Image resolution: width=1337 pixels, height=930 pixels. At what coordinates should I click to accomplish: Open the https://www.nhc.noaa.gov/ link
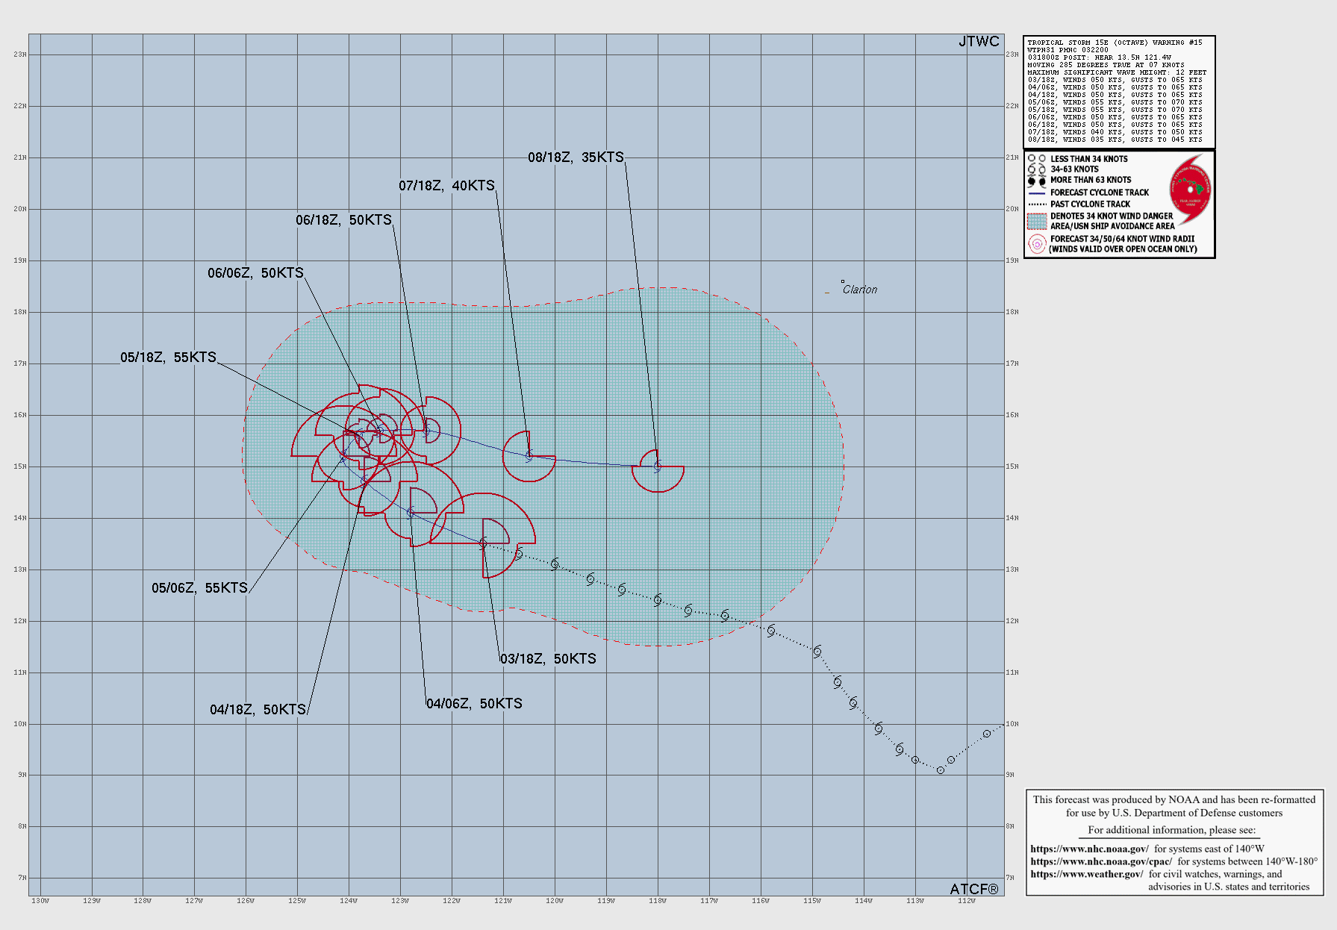point(1089,849)
